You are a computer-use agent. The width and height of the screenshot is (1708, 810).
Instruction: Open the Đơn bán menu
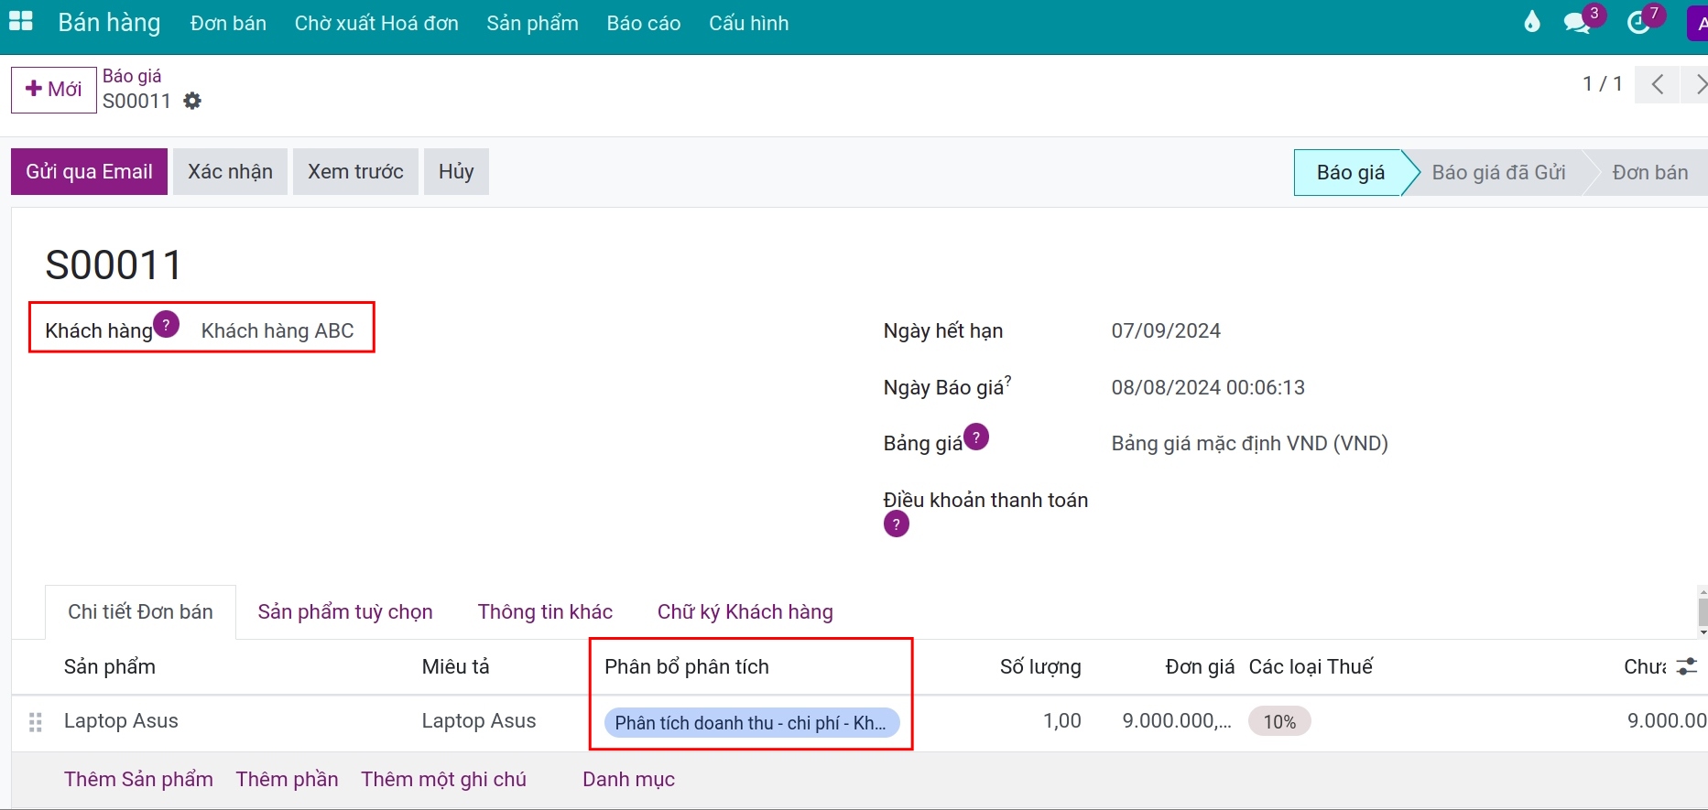228,23
